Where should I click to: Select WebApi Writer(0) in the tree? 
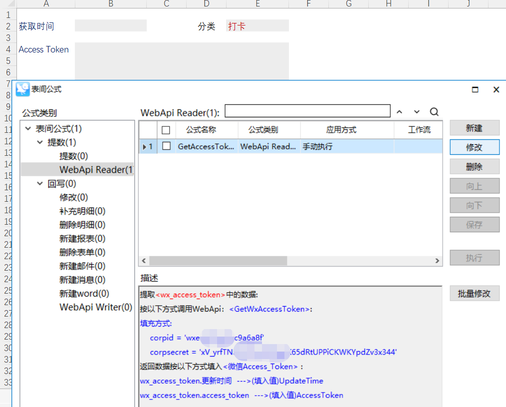click(95, 308)
